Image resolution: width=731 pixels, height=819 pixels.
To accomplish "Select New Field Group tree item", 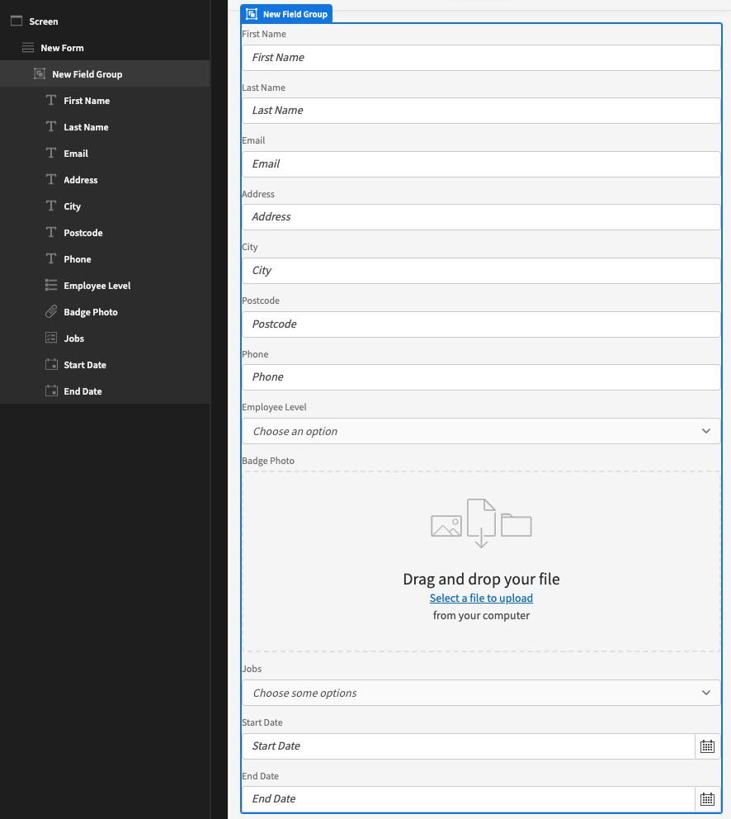I will click(x=105, y=73).
